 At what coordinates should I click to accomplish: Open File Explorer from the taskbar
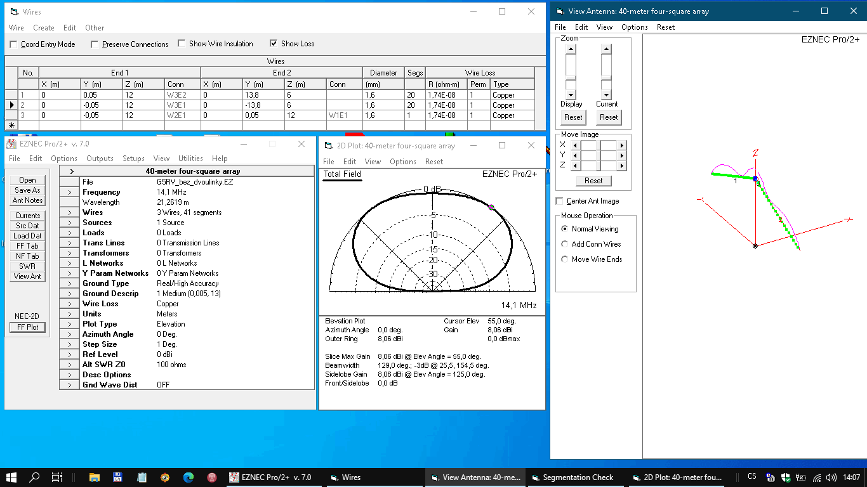[95, 477]
